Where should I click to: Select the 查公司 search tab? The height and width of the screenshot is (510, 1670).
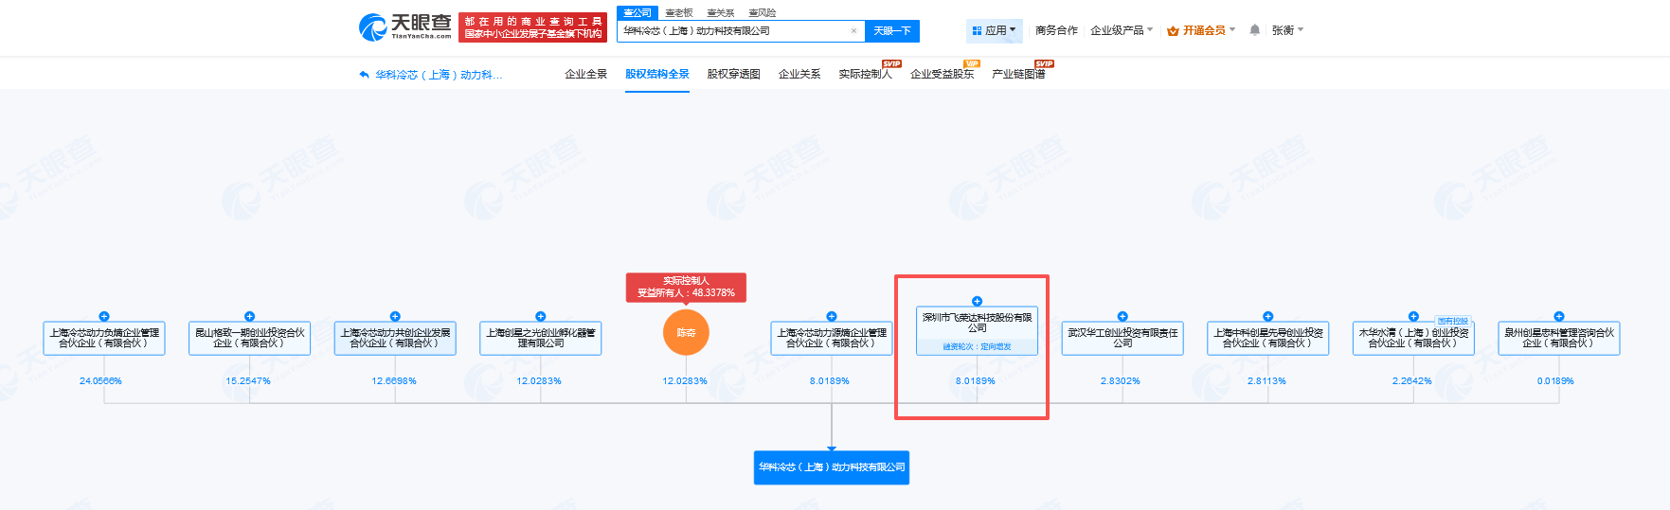pos(637,12)
